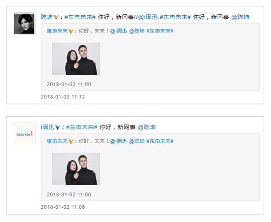
Task: Click the blue verified badge beside i周迅
Action: click(x=57, y=127)
